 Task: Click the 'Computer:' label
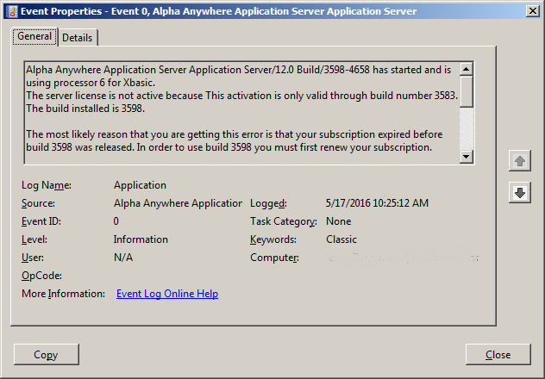point(274,258)
